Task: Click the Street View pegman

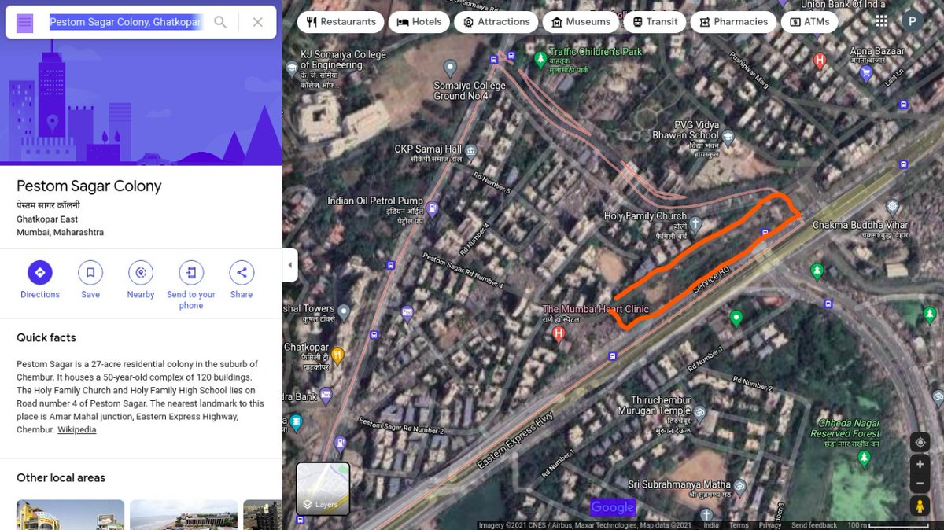Action: click(920, 506)
